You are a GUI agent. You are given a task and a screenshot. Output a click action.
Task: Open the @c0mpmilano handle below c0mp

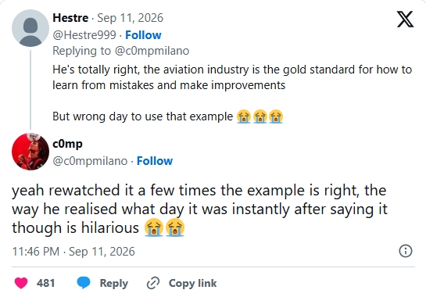90,161
